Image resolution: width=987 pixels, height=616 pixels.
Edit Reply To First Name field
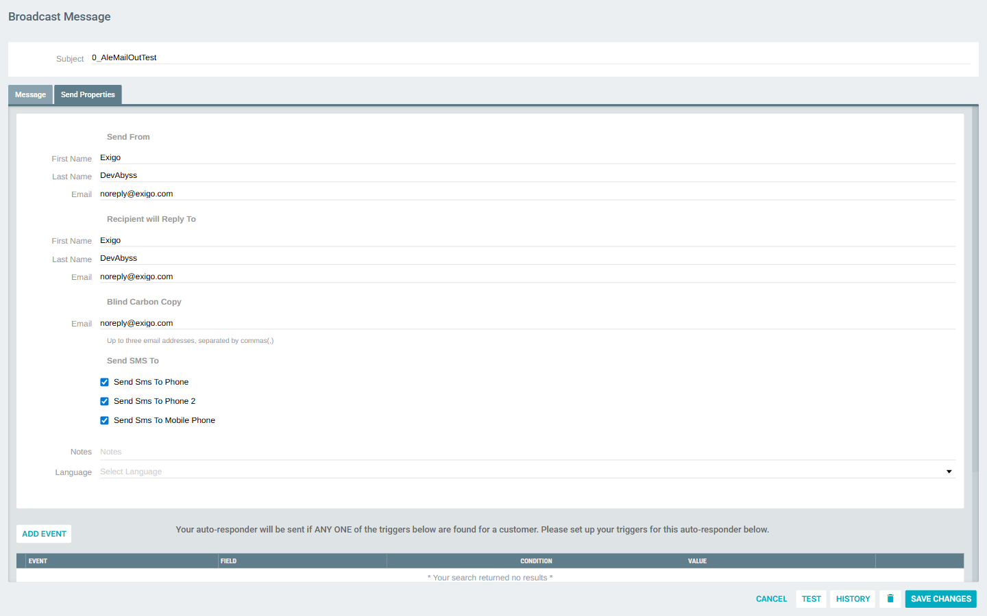(527, 240)
